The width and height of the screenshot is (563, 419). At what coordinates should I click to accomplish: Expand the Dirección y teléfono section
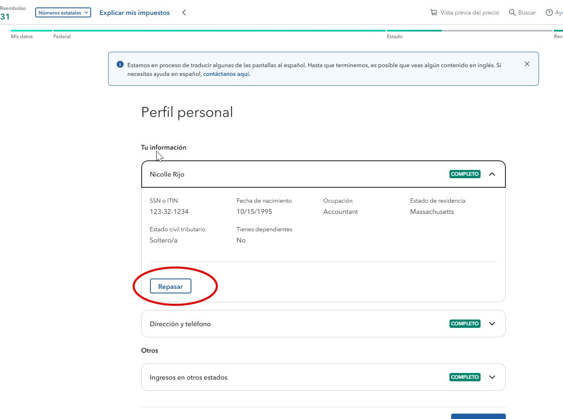point(492,324)
